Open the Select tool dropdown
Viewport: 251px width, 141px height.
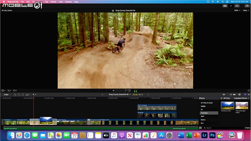[x=34, y=95]
